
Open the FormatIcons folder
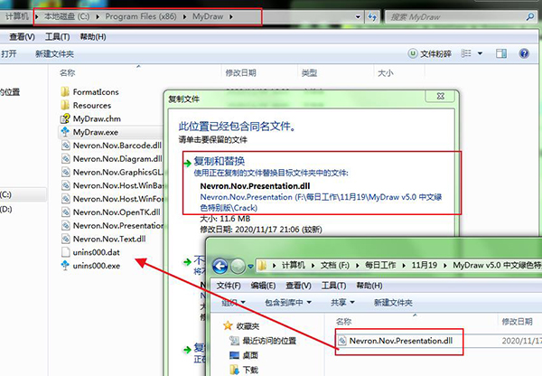[x=89, y=92]
